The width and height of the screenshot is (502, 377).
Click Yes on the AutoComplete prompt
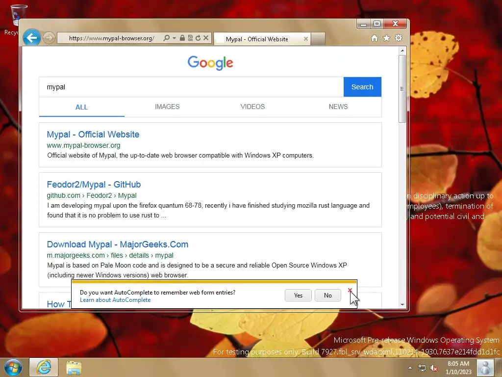pos(298,295)
